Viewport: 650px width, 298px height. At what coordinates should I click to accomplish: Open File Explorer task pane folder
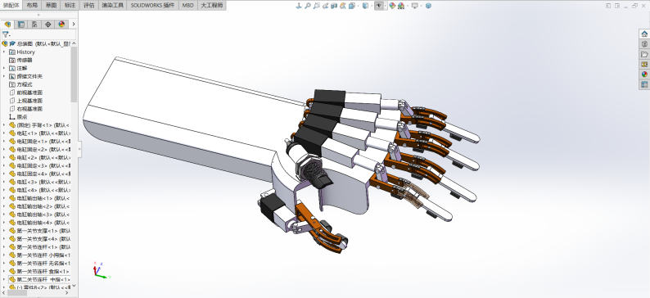pyautogui.click(x=644, y=54)
